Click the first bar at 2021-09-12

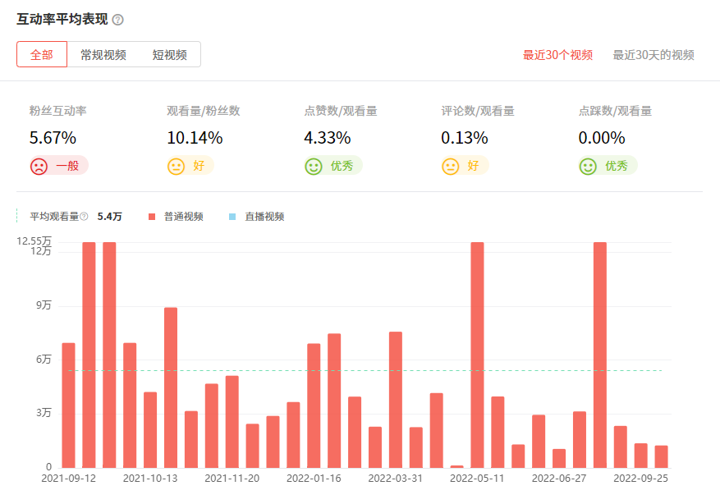click(68, 405)
